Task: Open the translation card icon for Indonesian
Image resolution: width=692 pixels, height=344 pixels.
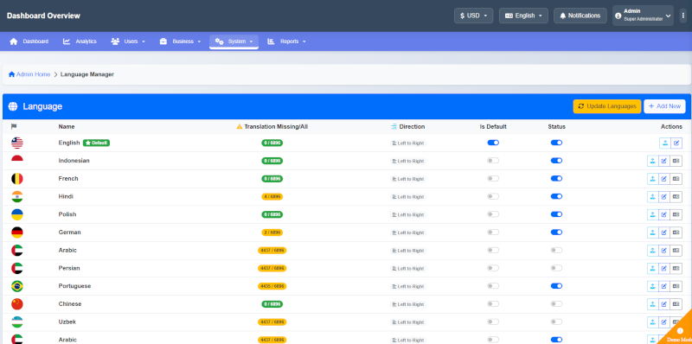Action: 676,161
